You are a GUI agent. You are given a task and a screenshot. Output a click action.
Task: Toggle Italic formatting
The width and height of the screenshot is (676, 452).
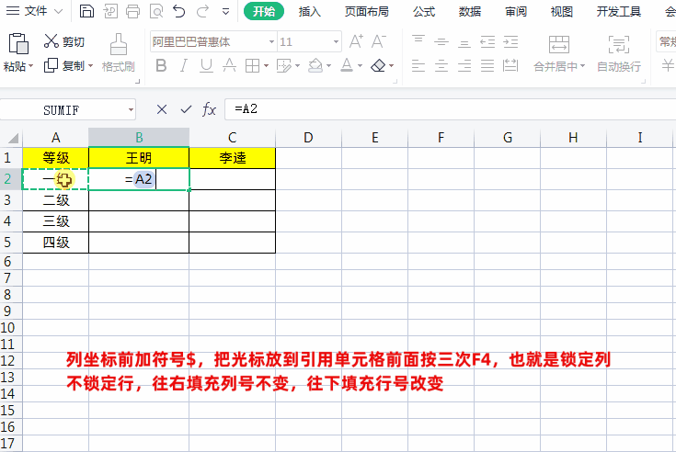click(184, 65)
